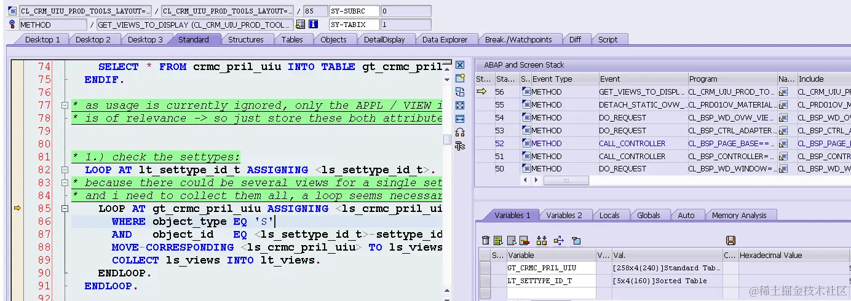The image size is (851, 301).
Task: Select the Auto tab
Action: coord(686,215)
